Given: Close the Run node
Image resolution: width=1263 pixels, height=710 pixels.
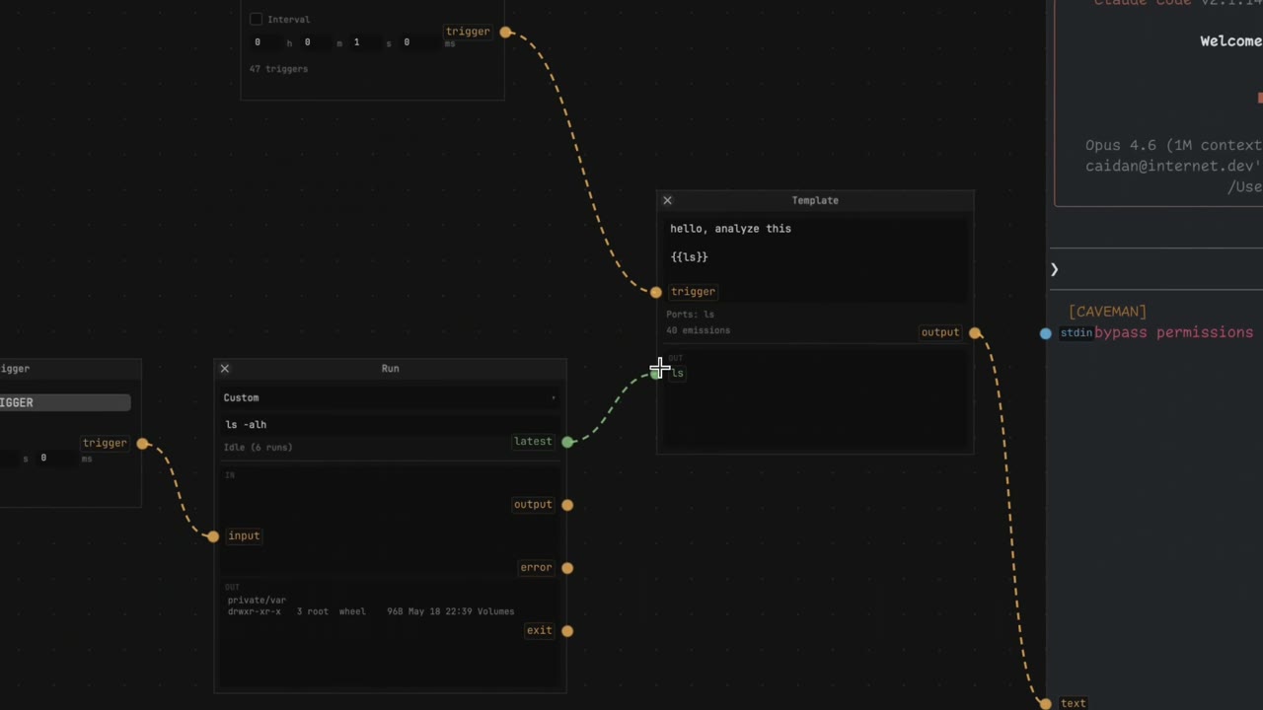Looking at the screenshot, I should [224, 368].
